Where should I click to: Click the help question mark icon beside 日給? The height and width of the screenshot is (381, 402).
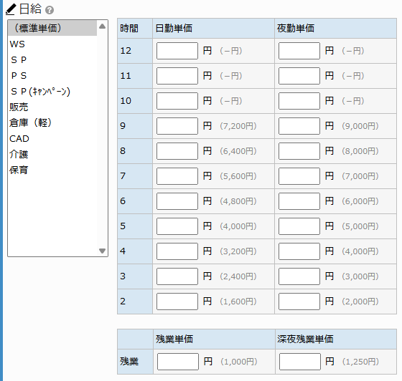(x=50, y=10)
